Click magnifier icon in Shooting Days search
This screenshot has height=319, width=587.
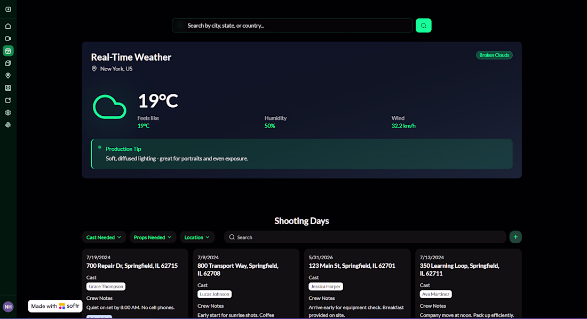232,237
